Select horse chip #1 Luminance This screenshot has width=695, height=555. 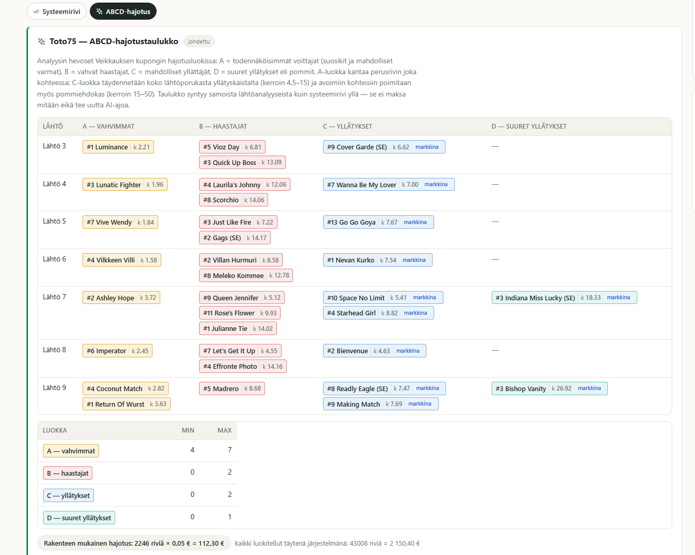118,147
